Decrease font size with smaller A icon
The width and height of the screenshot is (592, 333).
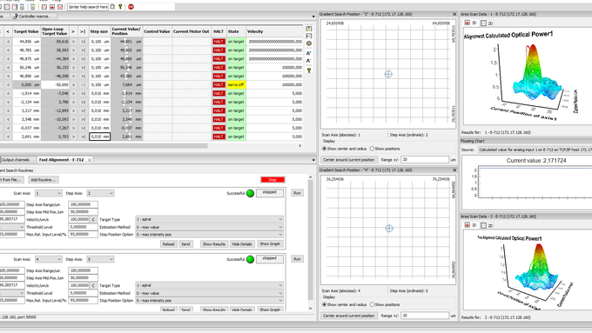pos(309,61)
